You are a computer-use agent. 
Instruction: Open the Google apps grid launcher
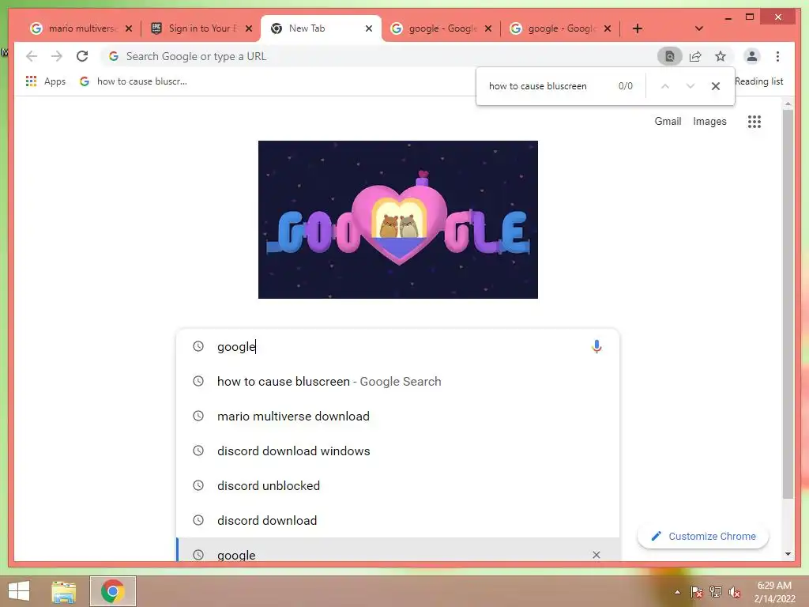pos(754,121)
